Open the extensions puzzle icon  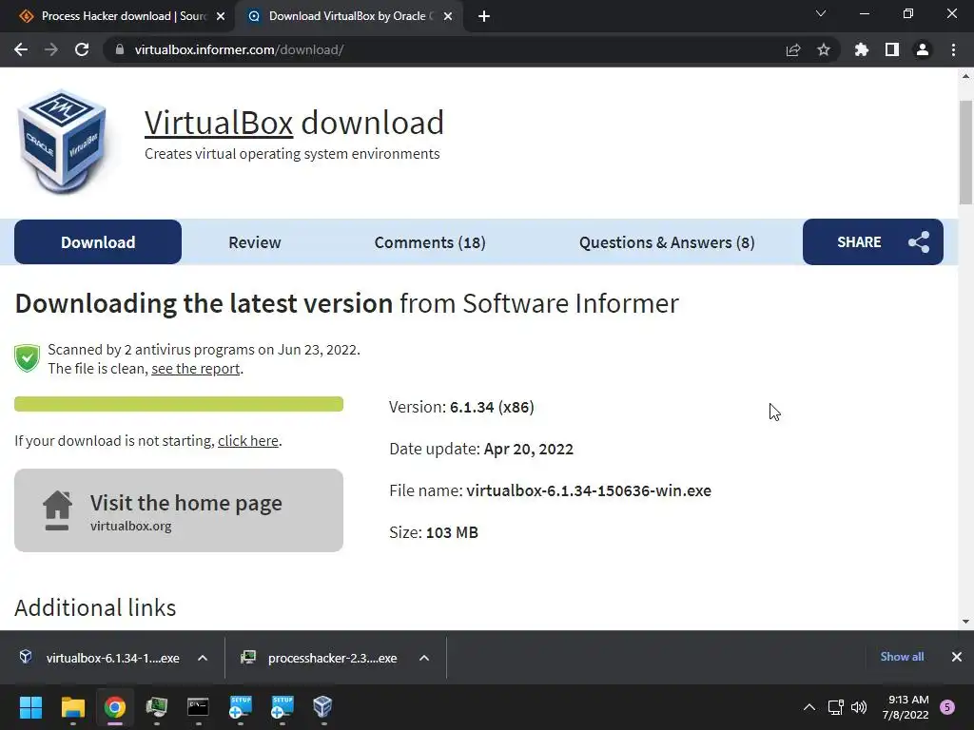click(x=862, y=49)
